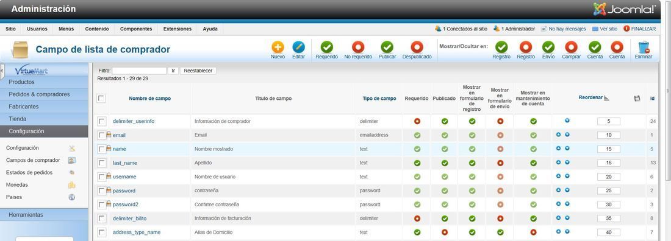Open the Contenido menu
This screenshot has height=241, width=671.
97,29
